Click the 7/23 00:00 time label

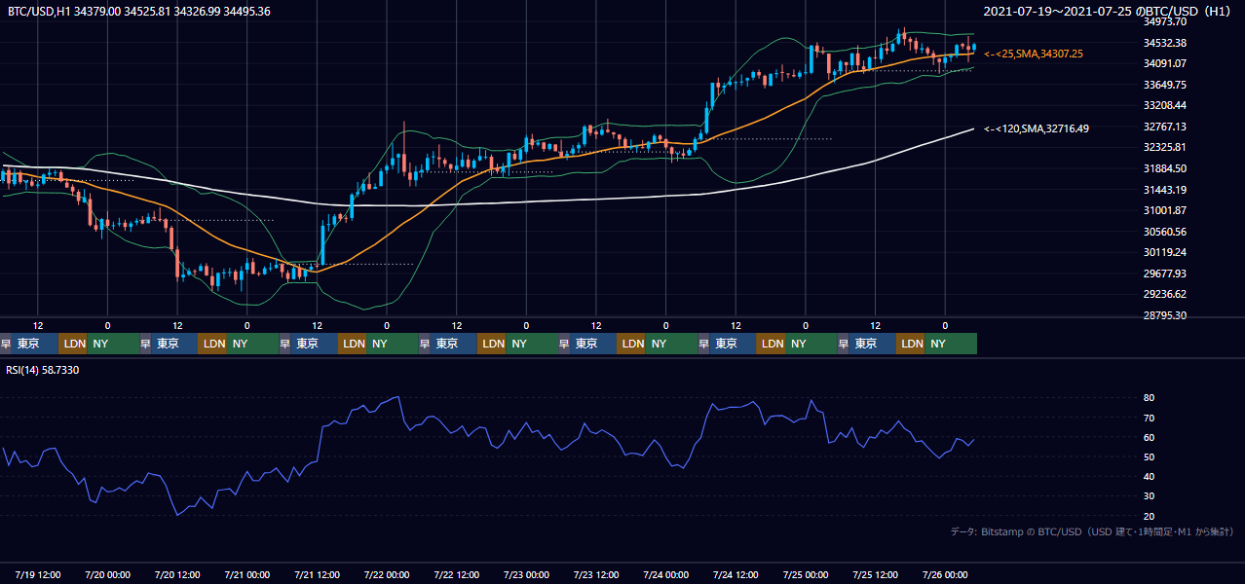tap(526, 574)
